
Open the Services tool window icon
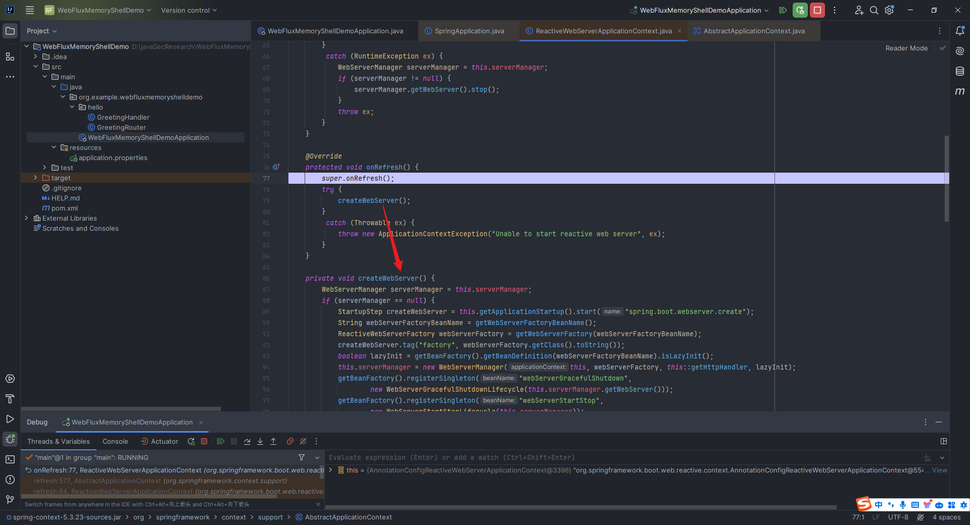pyautogui.click(x=10, y=379)
